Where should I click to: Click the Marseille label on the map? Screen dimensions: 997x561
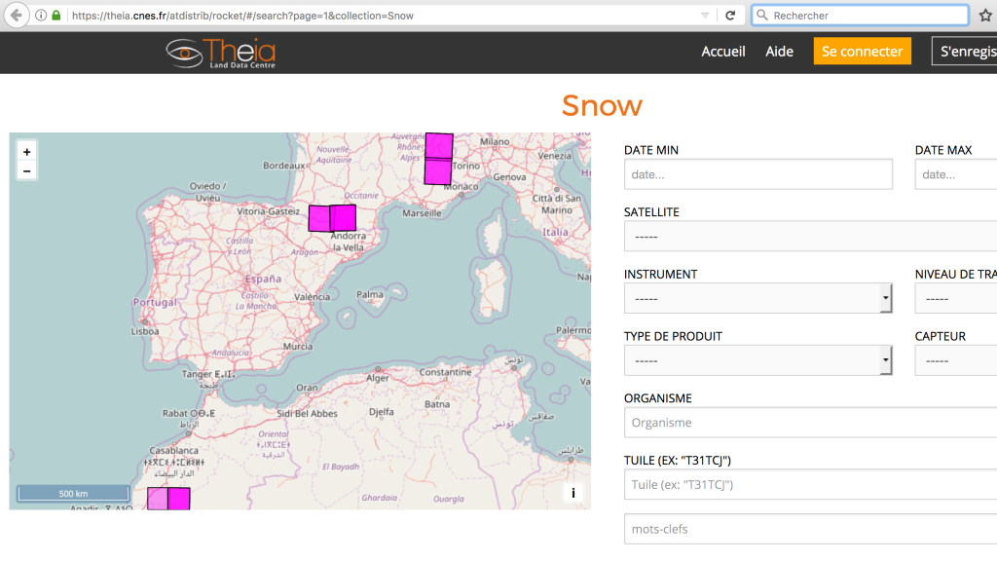422,213
